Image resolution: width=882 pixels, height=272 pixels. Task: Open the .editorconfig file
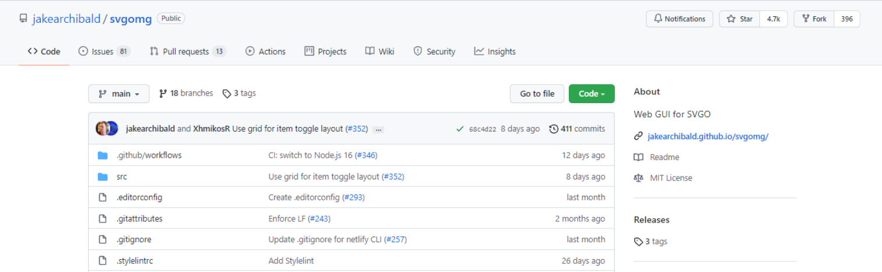(139, 197)
